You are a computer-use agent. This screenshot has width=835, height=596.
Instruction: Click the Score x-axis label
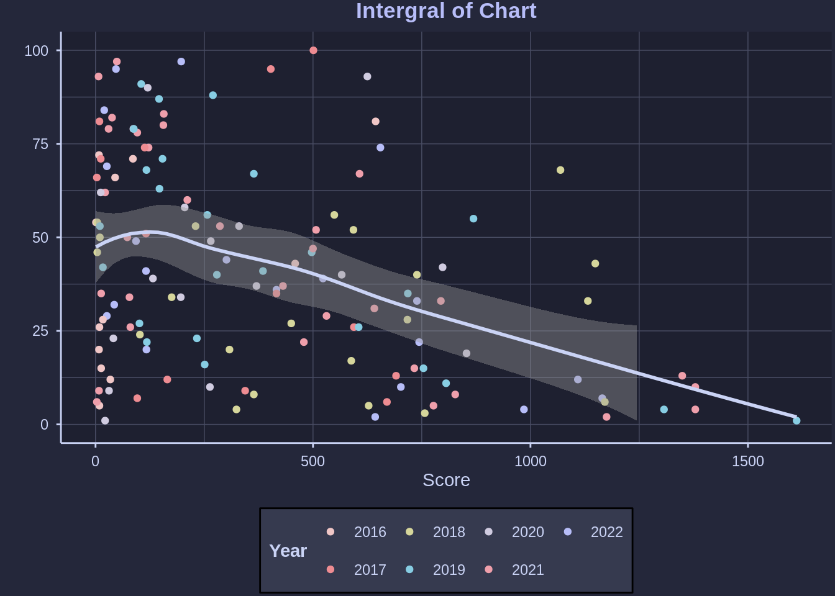[446, 480]
